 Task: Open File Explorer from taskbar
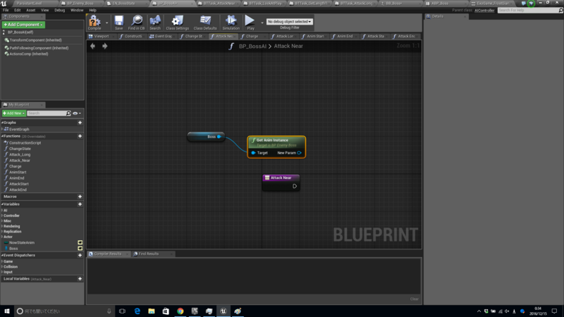pos(152,311)
